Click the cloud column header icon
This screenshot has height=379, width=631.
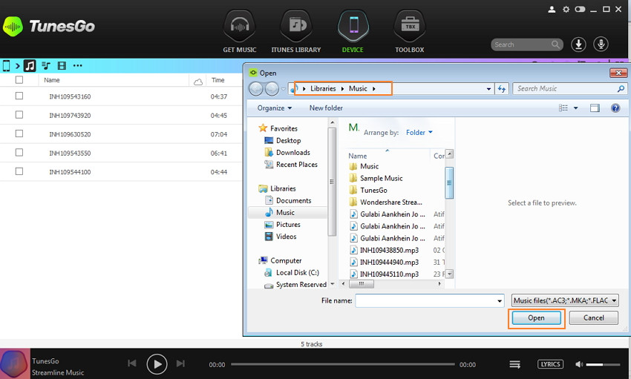click(198, 82)
